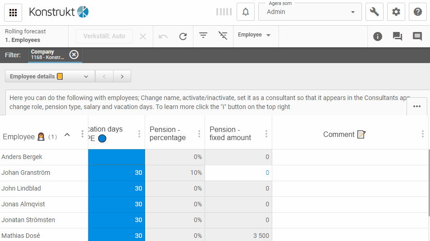
Task: Open the help question mark
Action: (418, 12)
